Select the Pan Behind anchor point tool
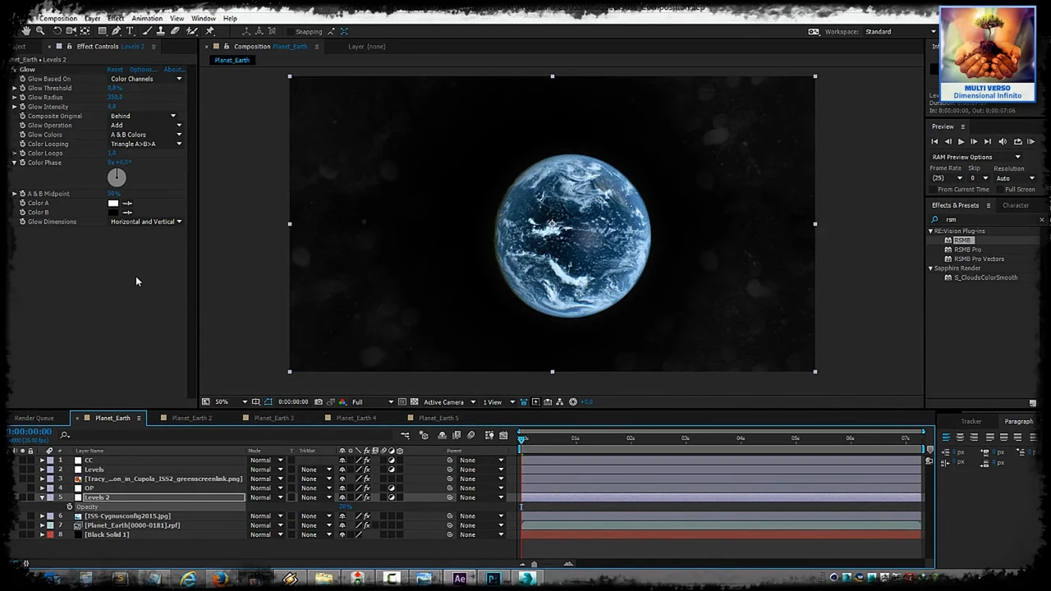This screenshot has width=1051, height=591. pyautogui.click(x=85, y=31)
